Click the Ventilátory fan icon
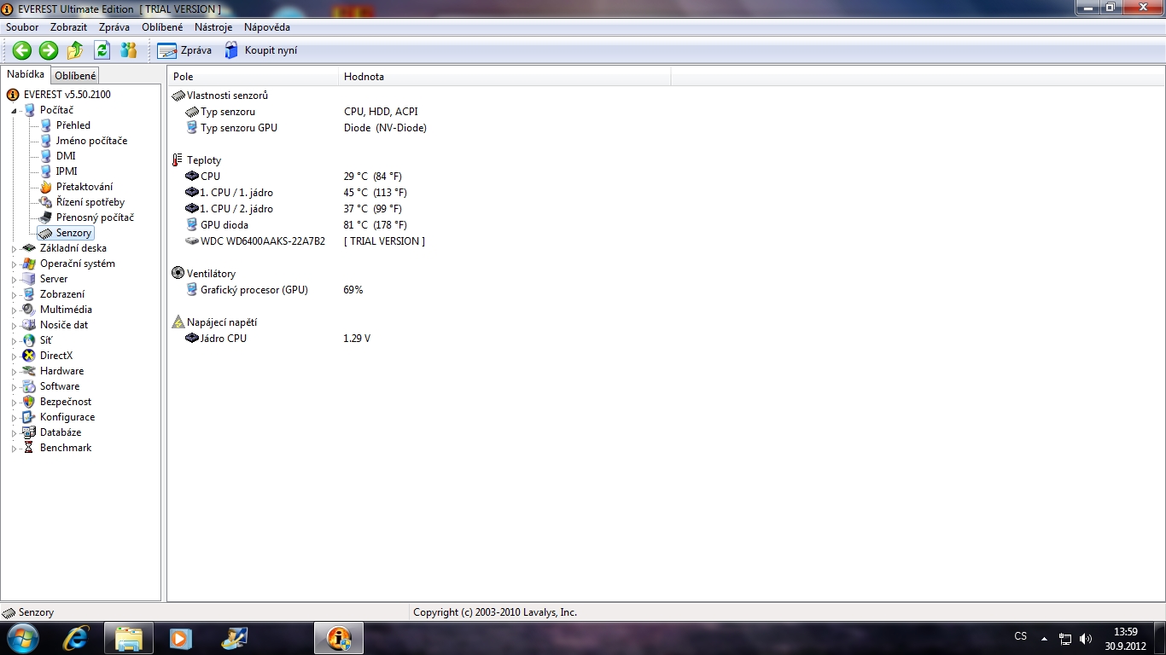This screenshot has width=1166, height=655. click(178, 274)
